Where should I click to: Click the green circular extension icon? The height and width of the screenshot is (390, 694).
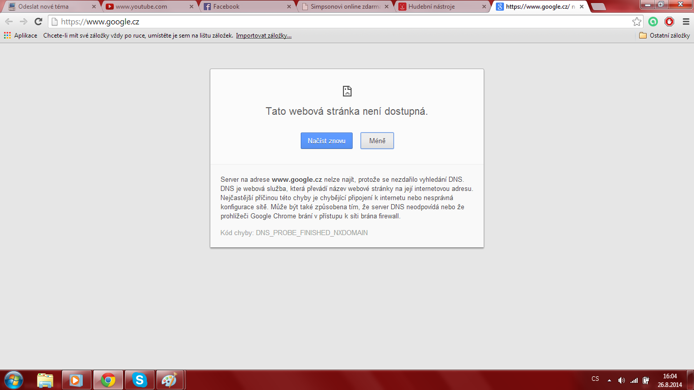[x=653, y=21]
